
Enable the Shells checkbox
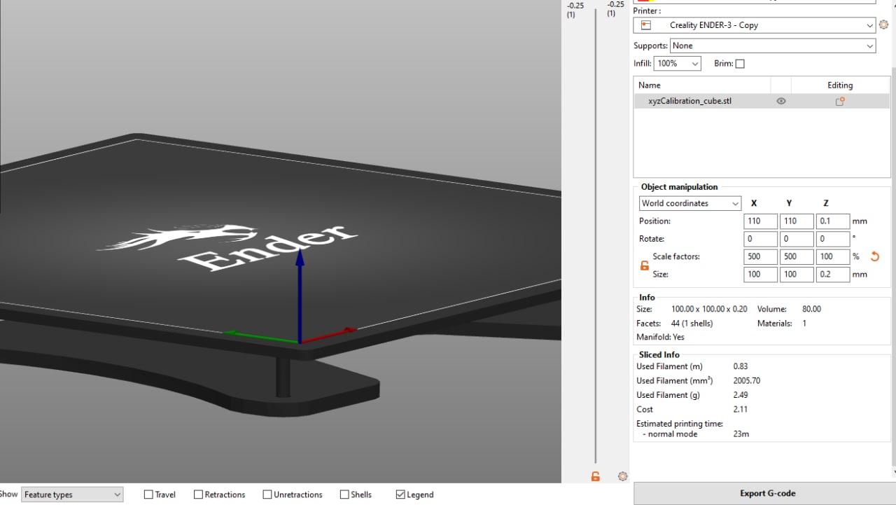[x=344, y=494]
